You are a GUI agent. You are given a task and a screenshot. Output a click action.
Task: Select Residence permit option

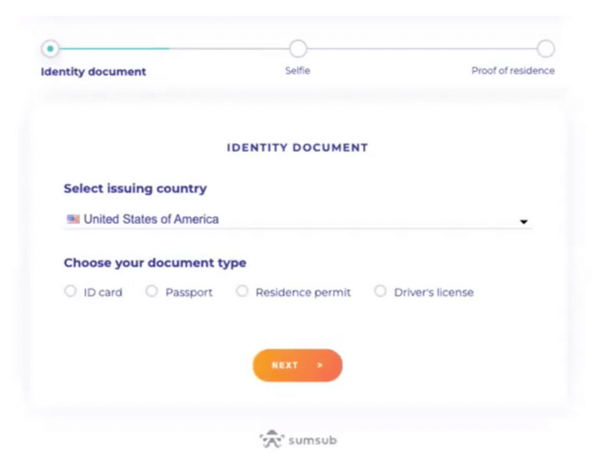(242, 290)
